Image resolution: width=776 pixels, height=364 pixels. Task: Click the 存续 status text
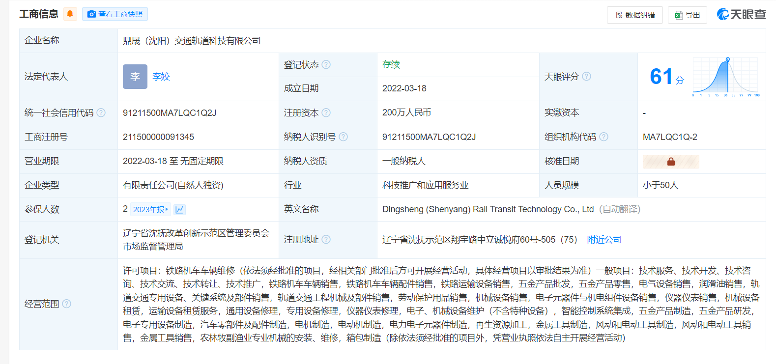pos(391,64)
